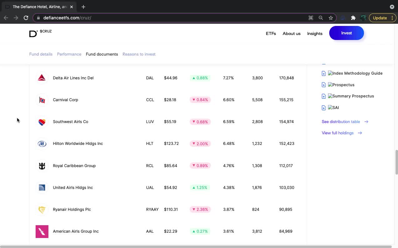Viewport: 398px width, 248px height.
Task: Click Royal Caribbean Group name
Action: [74, 166]
